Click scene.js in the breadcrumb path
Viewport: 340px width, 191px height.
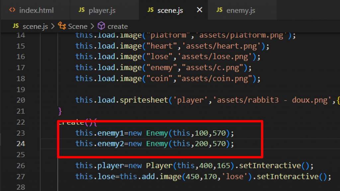35,26
